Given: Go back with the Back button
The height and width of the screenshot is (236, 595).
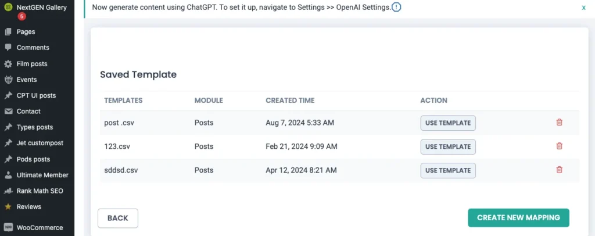Looking at the screenshot, I should click(x=117, y=218).
